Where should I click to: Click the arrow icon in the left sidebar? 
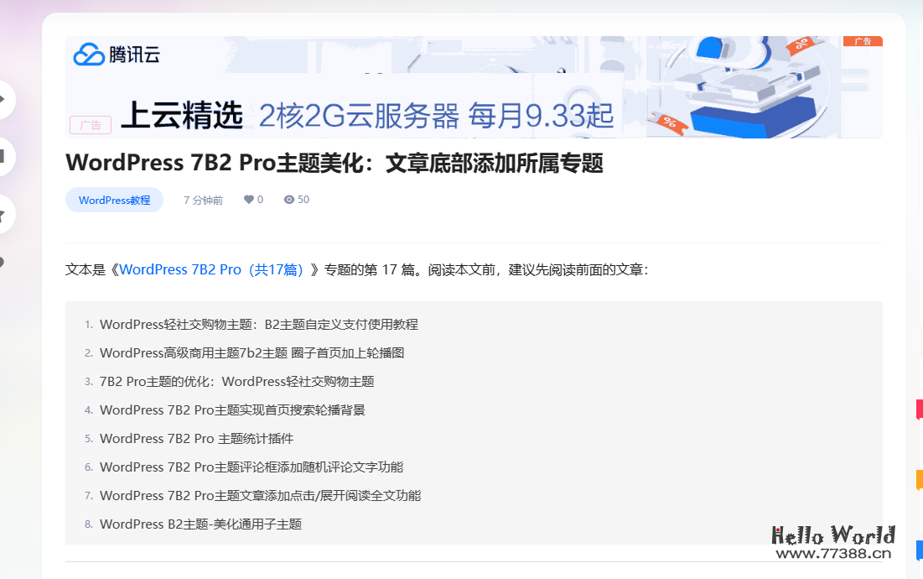pos(4,99)
